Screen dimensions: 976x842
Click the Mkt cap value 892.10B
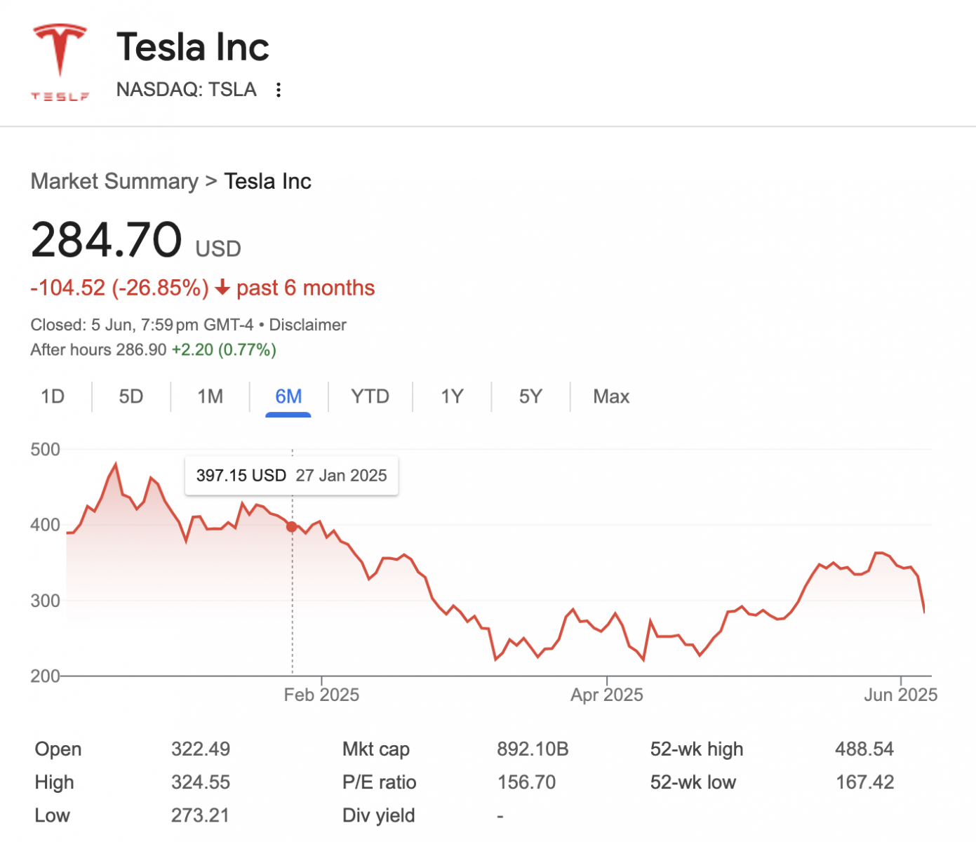click(x=533, y=749)
